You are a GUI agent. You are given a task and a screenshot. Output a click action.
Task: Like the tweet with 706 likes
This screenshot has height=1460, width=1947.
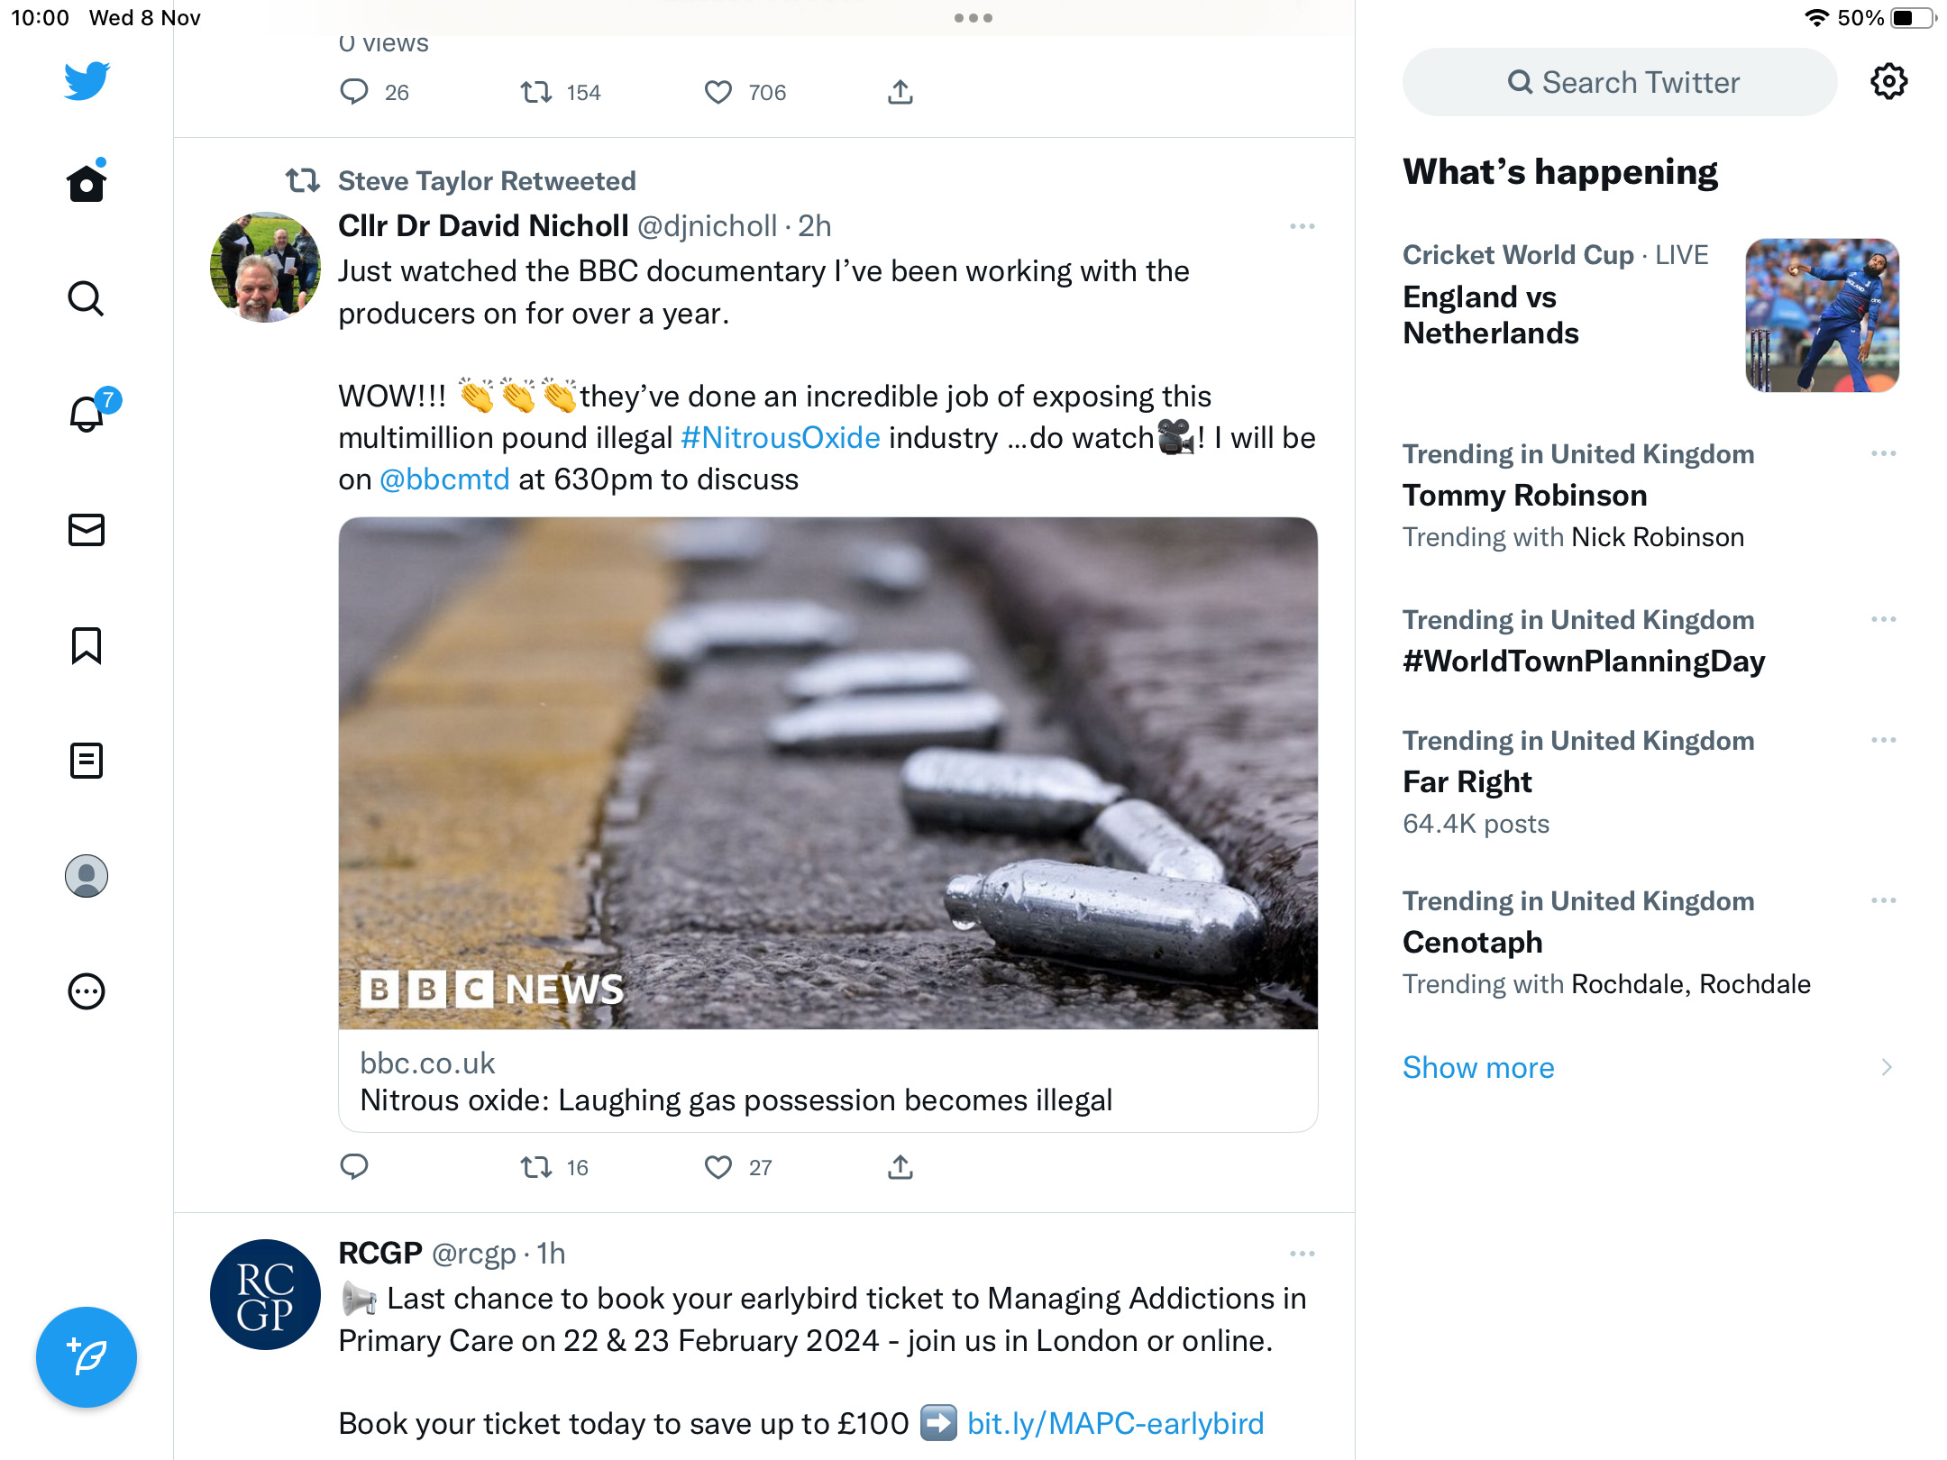pos(718,92)
